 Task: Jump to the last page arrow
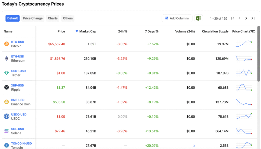pyautogui.click(x=253, y=18)
